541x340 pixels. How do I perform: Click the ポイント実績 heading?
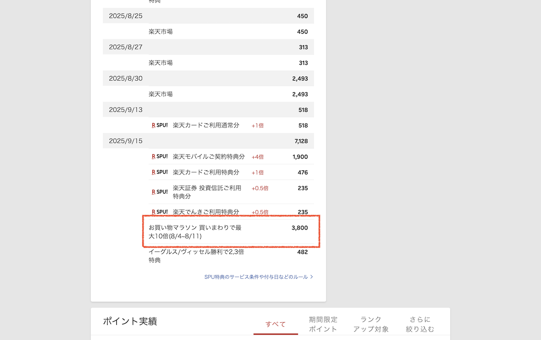click(130, 321)
